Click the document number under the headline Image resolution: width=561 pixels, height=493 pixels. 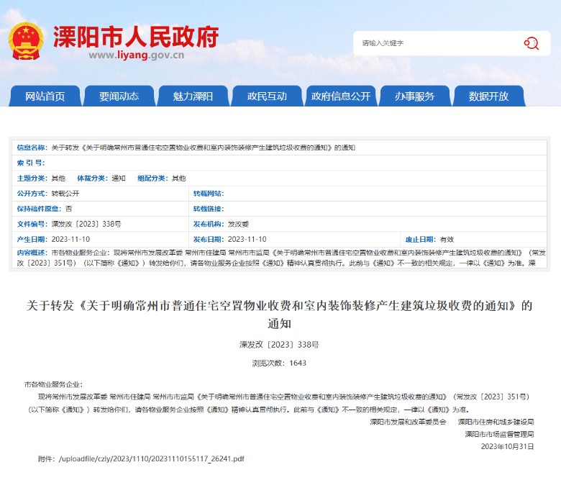[279, 345]
